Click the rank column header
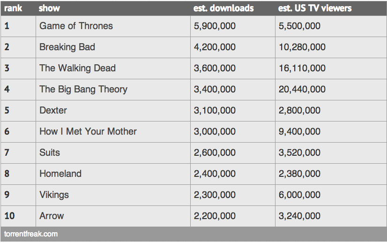Viewport: 387px width, 243px height. 13,8
